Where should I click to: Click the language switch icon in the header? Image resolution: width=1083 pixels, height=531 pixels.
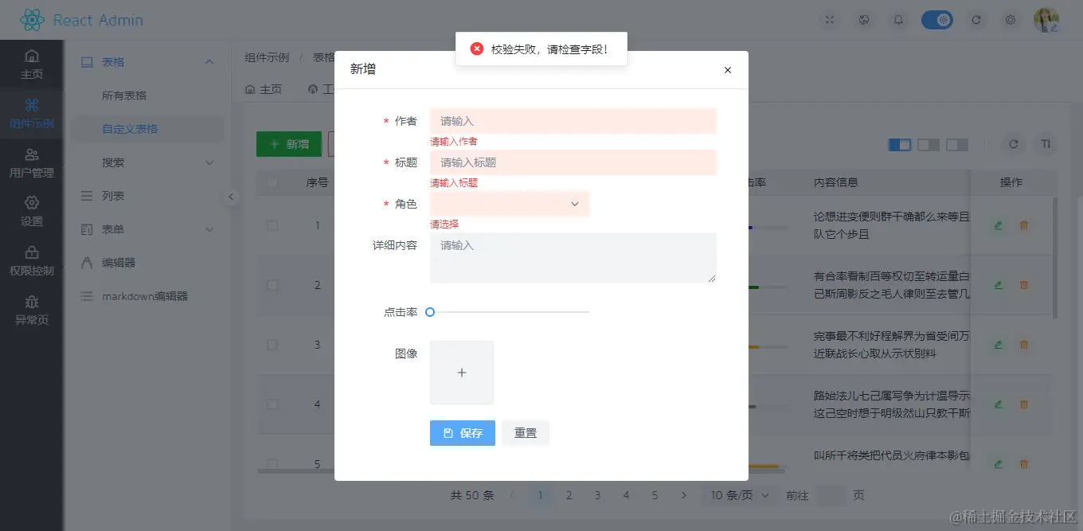(x=865, y=19)
